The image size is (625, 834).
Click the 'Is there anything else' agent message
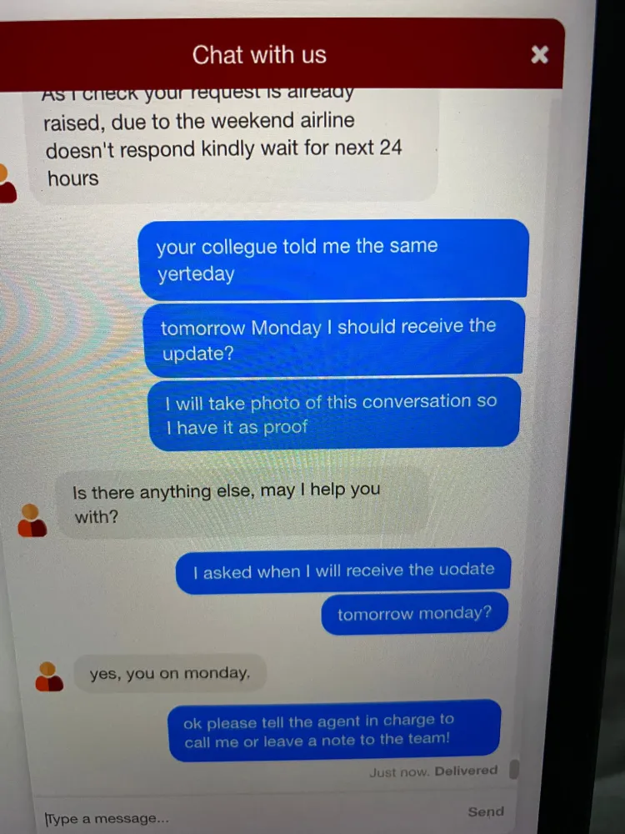click(x=242, y=502)
